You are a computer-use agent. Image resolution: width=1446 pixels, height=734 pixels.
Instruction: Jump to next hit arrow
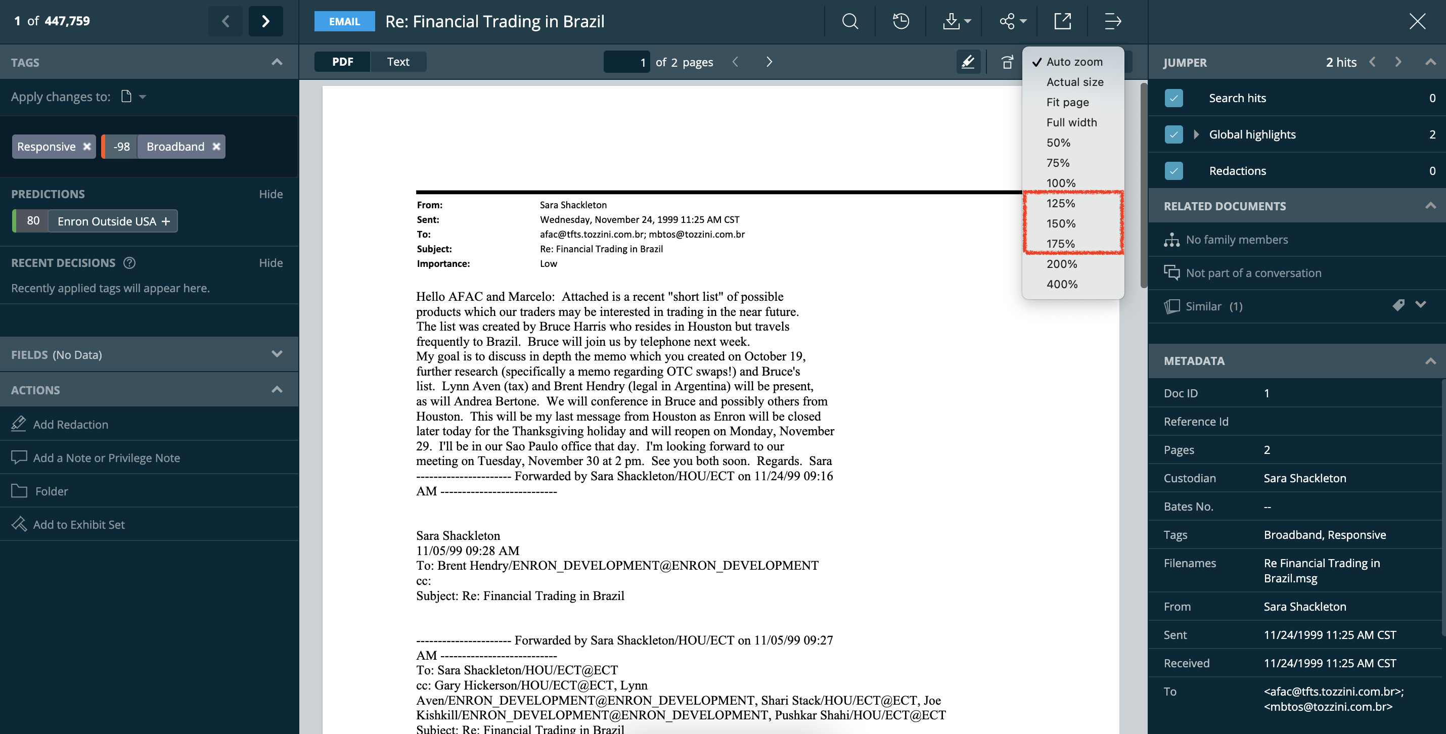coord(1398,62)
